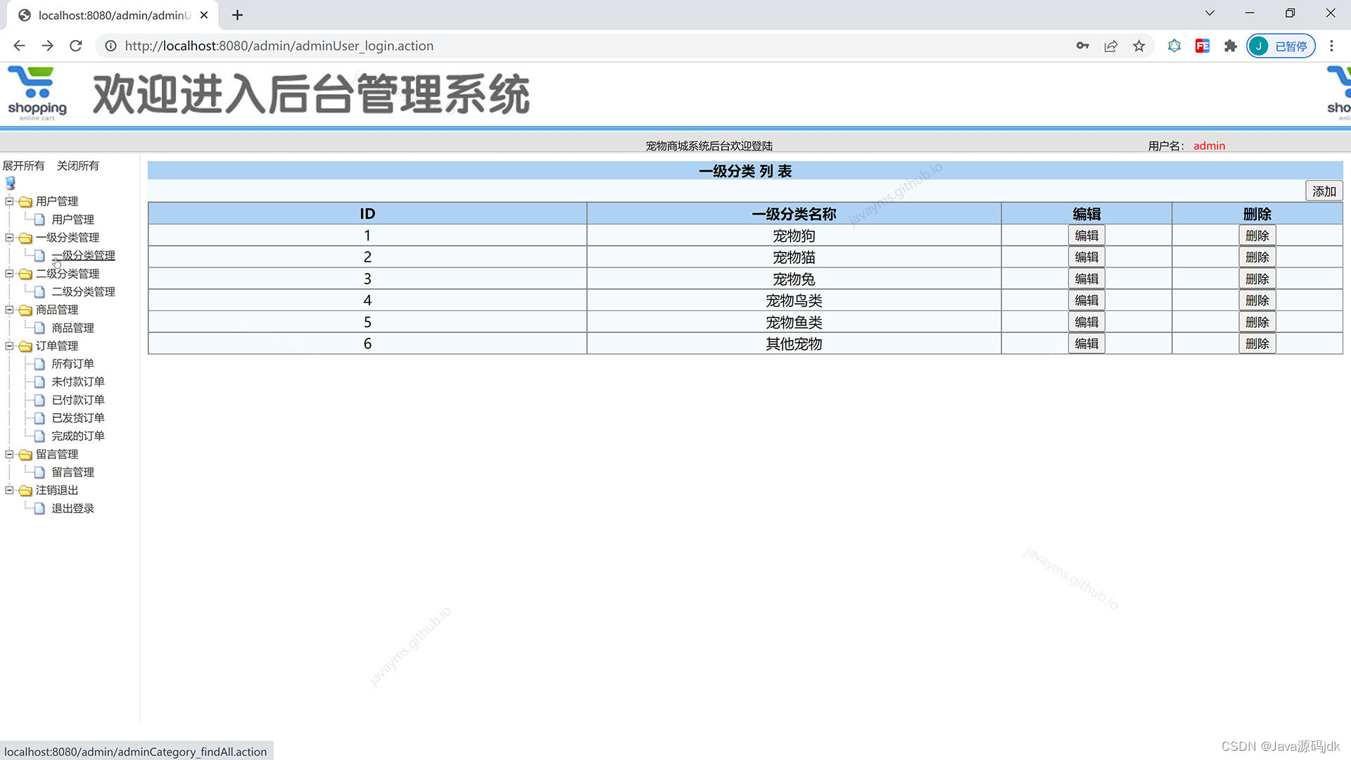Bookmark this page with star icon
1351x760 pixels.
[x=1139, y=46]
